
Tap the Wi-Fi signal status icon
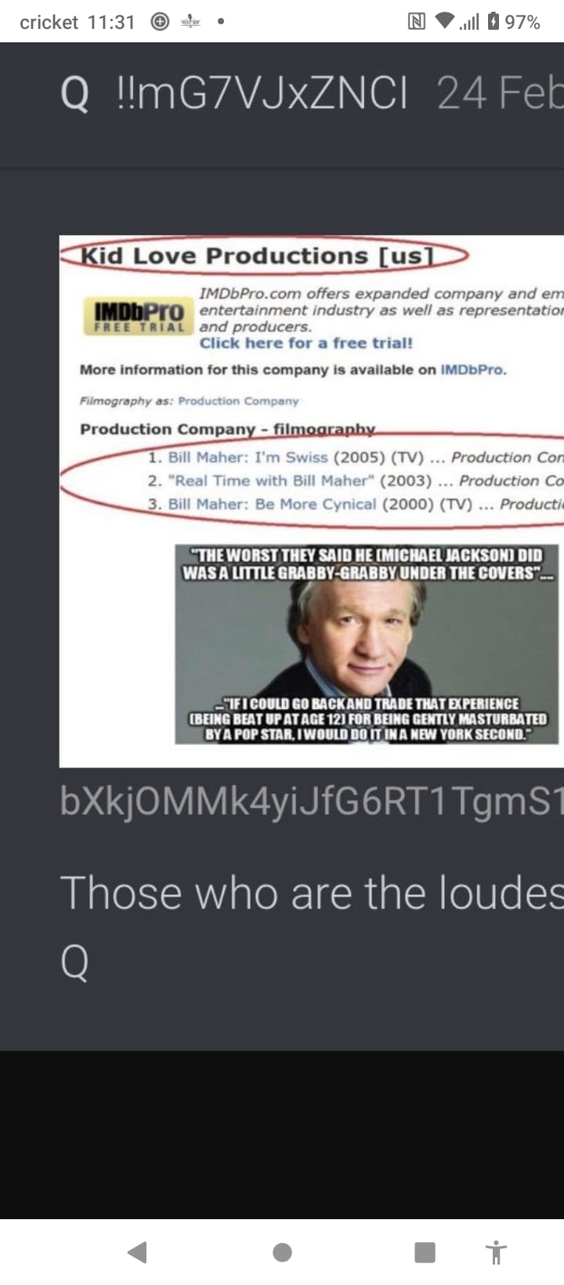tap(445, 22)
